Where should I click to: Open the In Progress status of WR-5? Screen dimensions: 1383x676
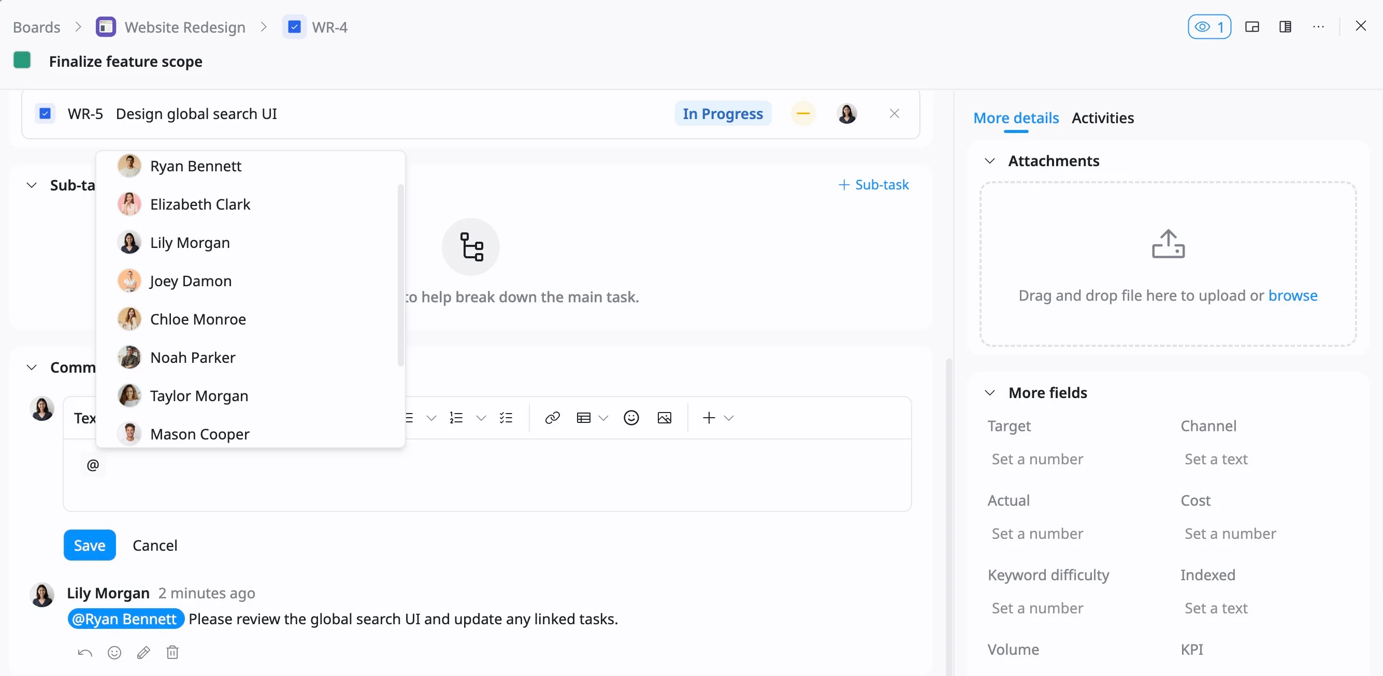723,114
